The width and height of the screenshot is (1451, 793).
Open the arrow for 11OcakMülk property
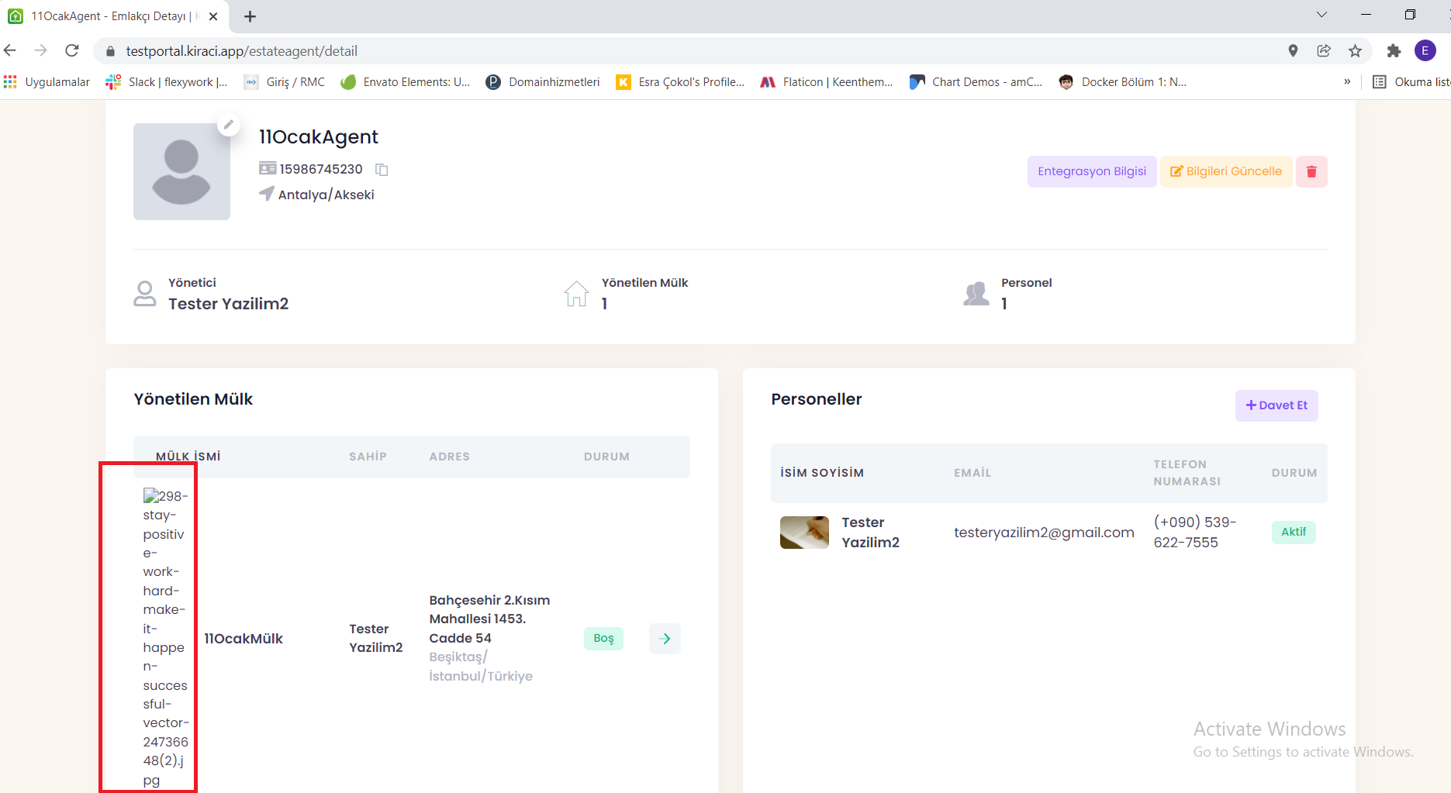pyautogui.click(x=665, y=639)
